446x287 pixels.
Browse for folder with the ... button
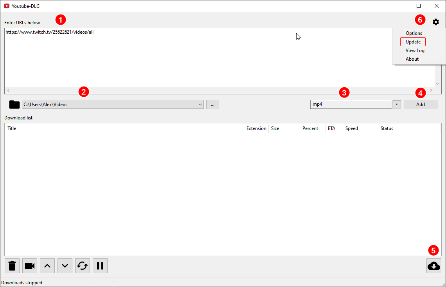coord(212,105)
